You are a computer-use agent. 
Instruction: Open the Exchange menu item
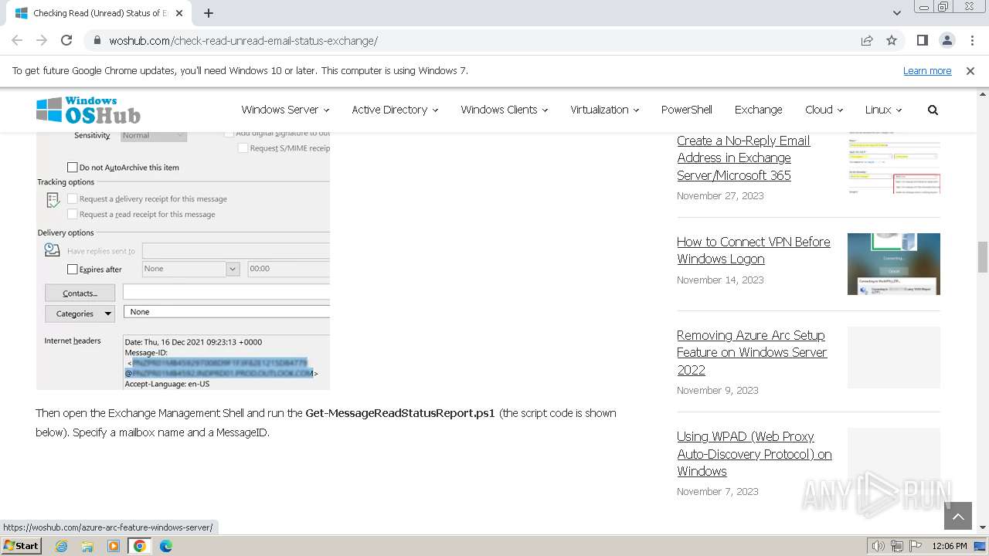pos(758,110)
